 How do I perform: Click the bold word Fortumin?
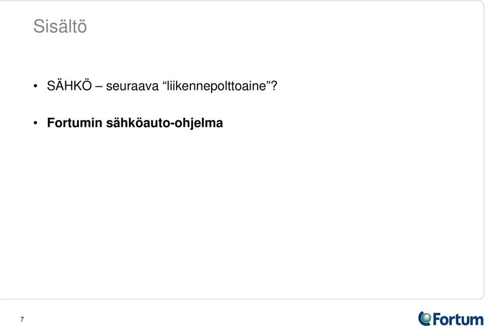[x=75, y=123]
